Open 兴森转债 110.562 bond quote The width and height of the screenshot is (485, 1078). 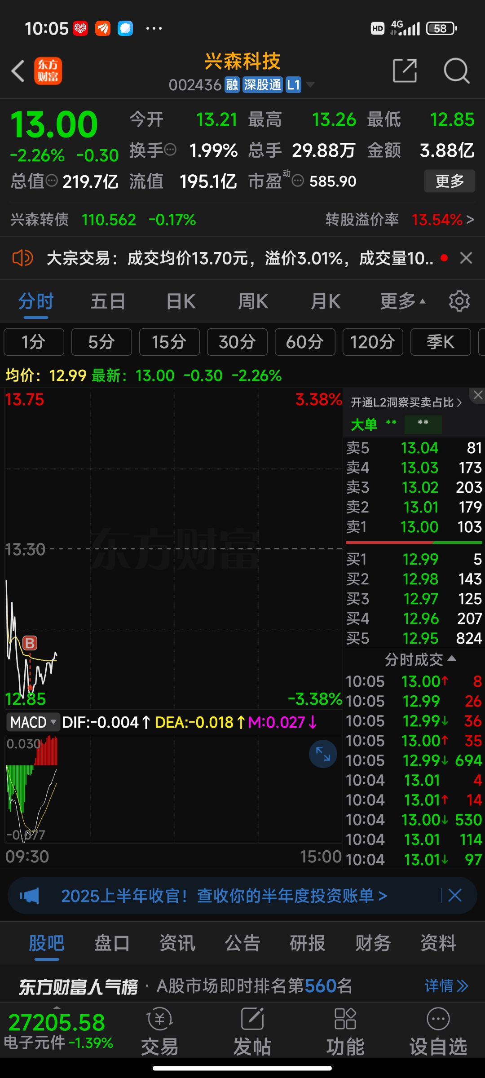click(x=103, y=220)
